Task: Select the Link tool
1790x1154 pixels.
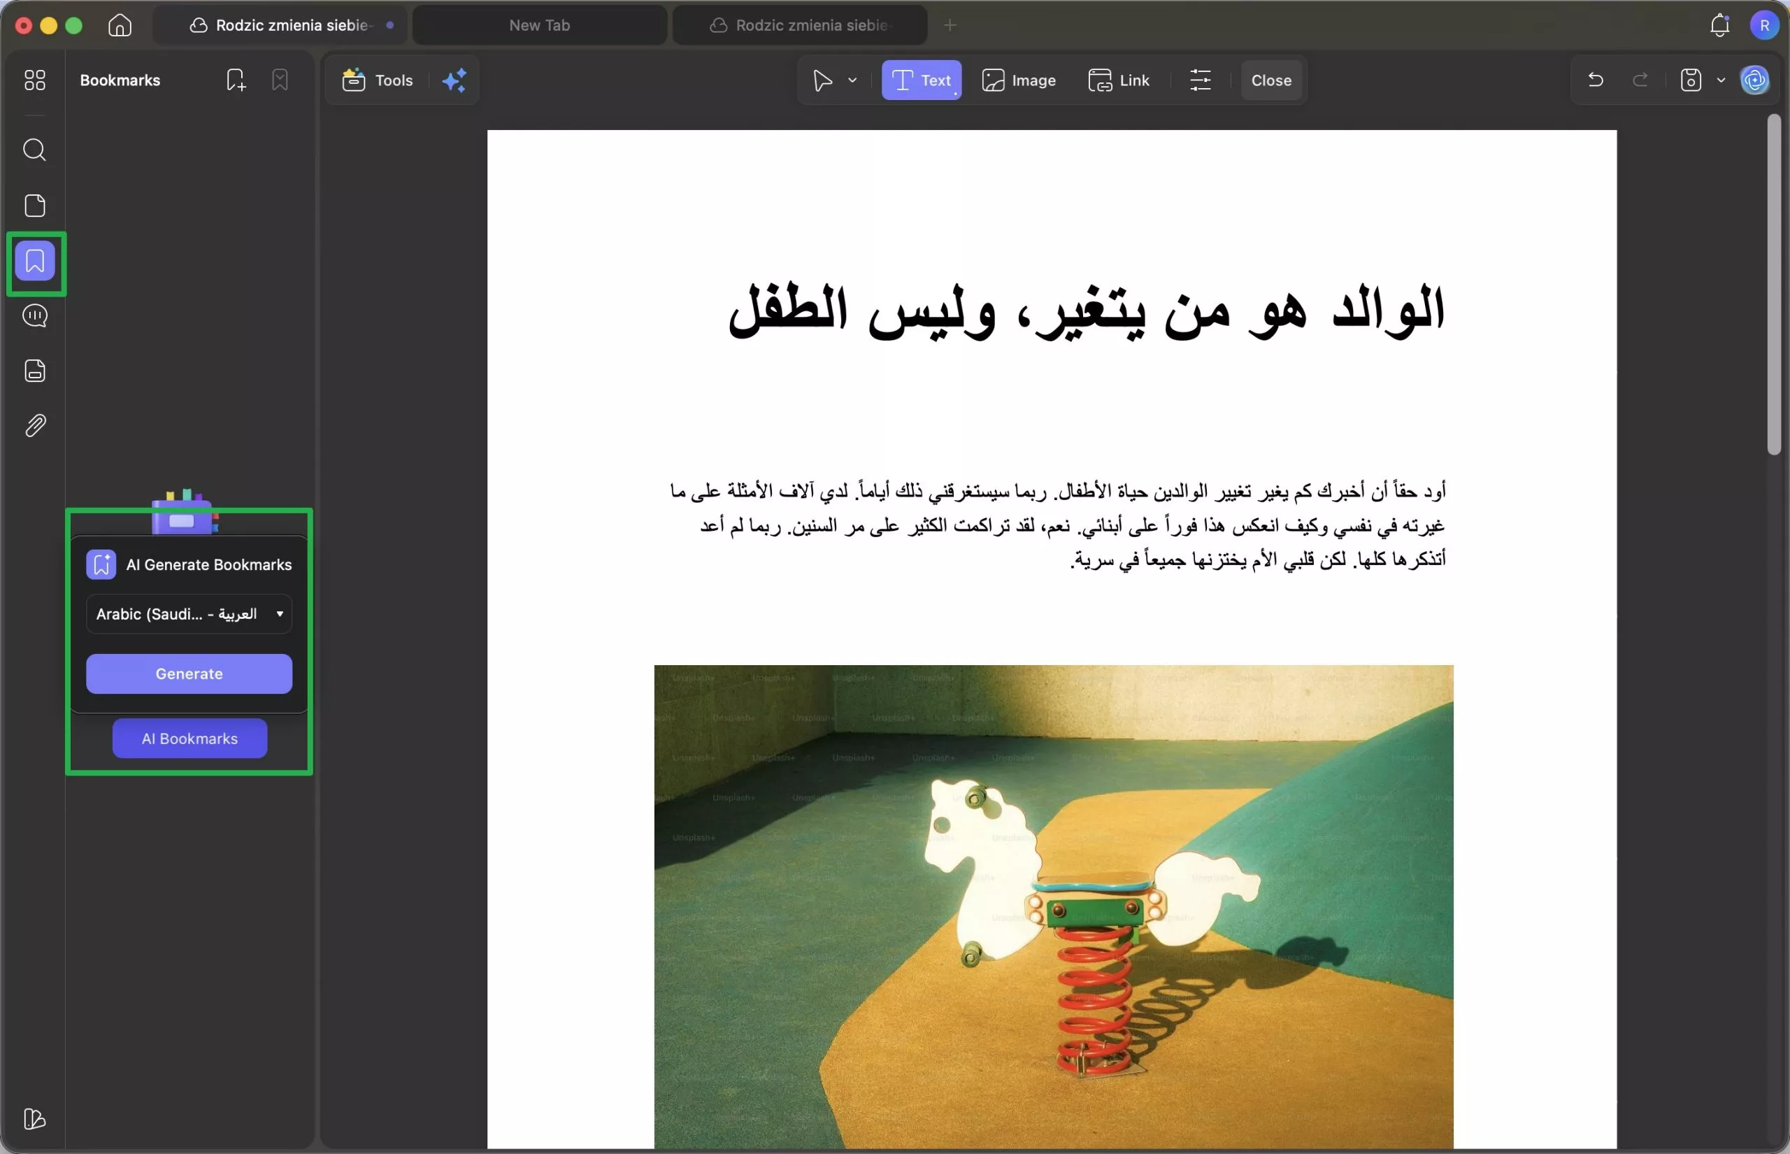Action: pyautogui.click(x=1119, y=80)
